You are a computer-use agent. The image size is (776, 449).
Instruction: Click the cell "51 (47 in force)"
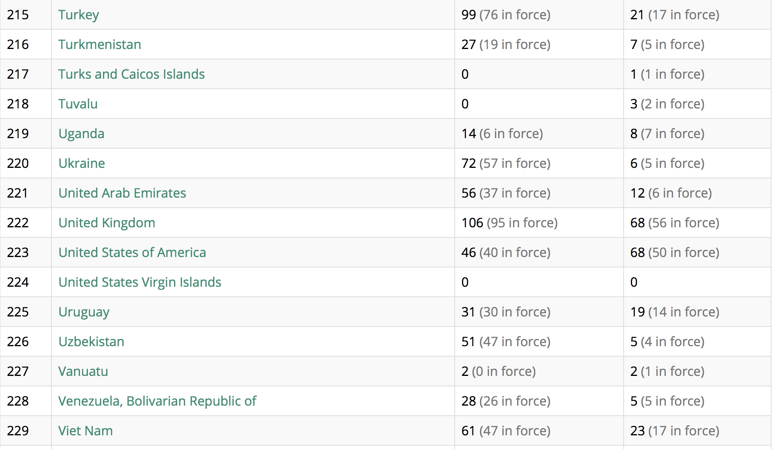coord(539,342)
